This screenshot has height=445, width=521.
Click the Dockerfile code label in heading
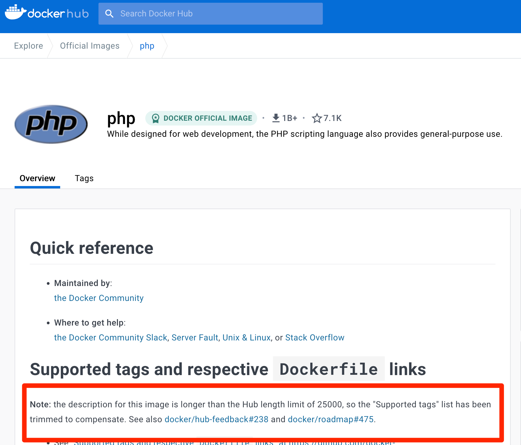[329, 369]
